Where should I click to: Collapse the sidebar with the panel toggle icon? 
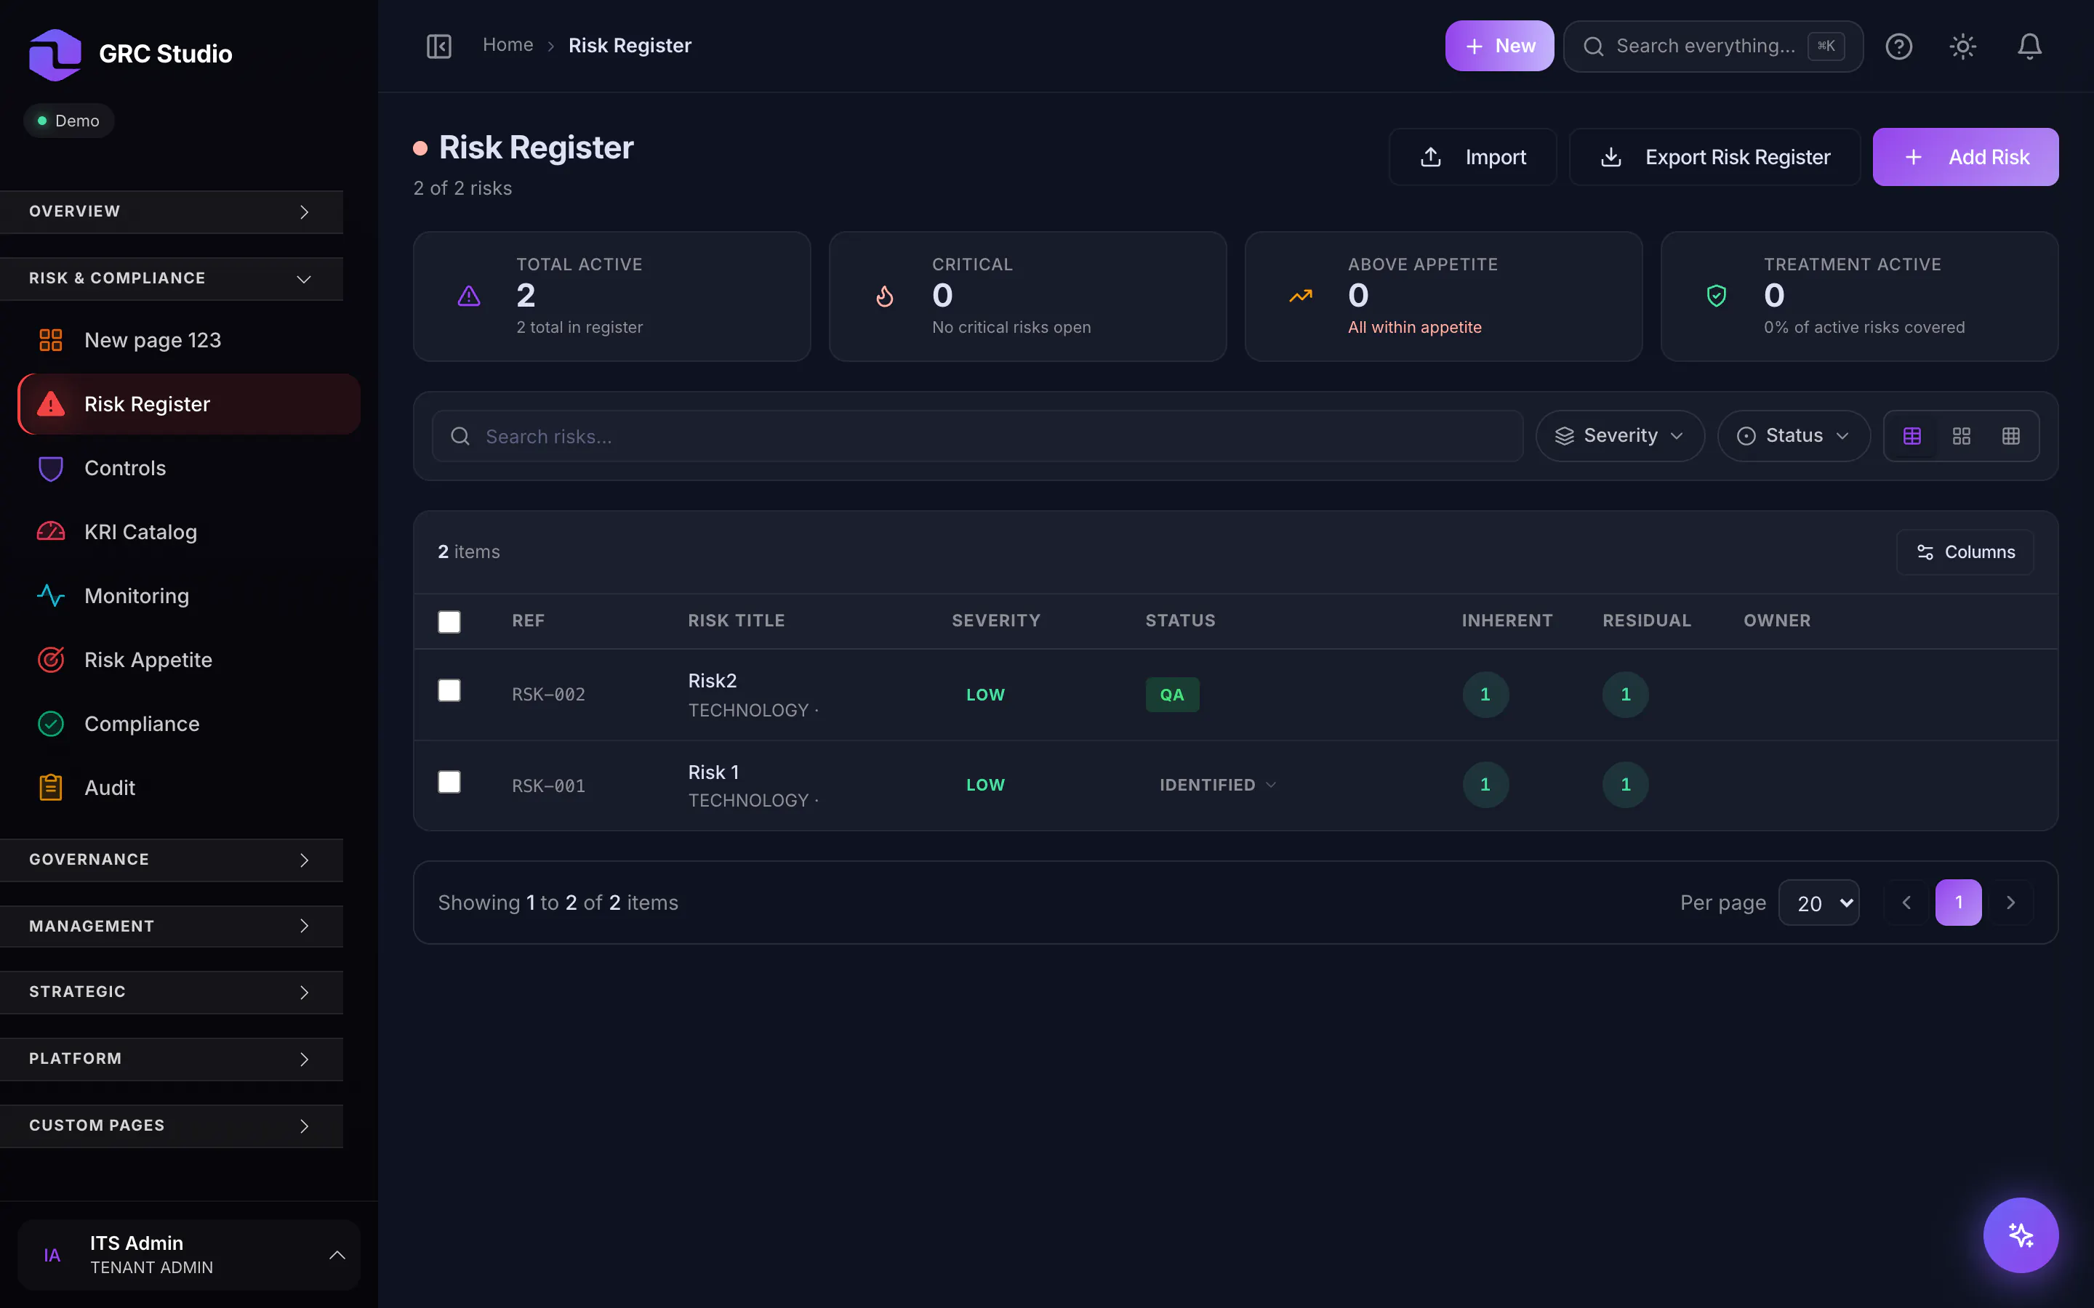[x=438, y=46]
